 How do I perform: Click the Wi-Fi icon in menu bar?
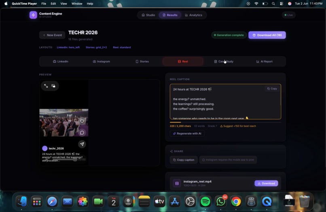point(256,4)
